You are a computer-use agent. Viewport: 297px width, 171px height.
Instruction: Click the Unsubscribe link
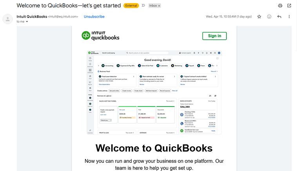(94, 17)
